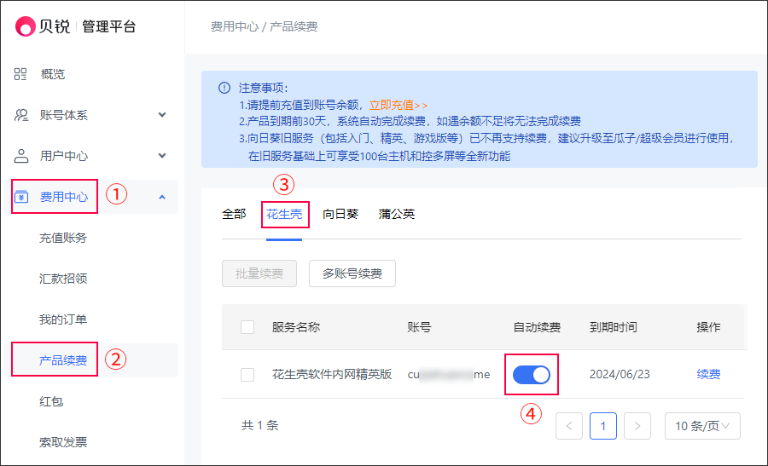The width and height of the screenshot is (768, 466).
Task: Switch to the 全部 tab
Action: point(234,214)
